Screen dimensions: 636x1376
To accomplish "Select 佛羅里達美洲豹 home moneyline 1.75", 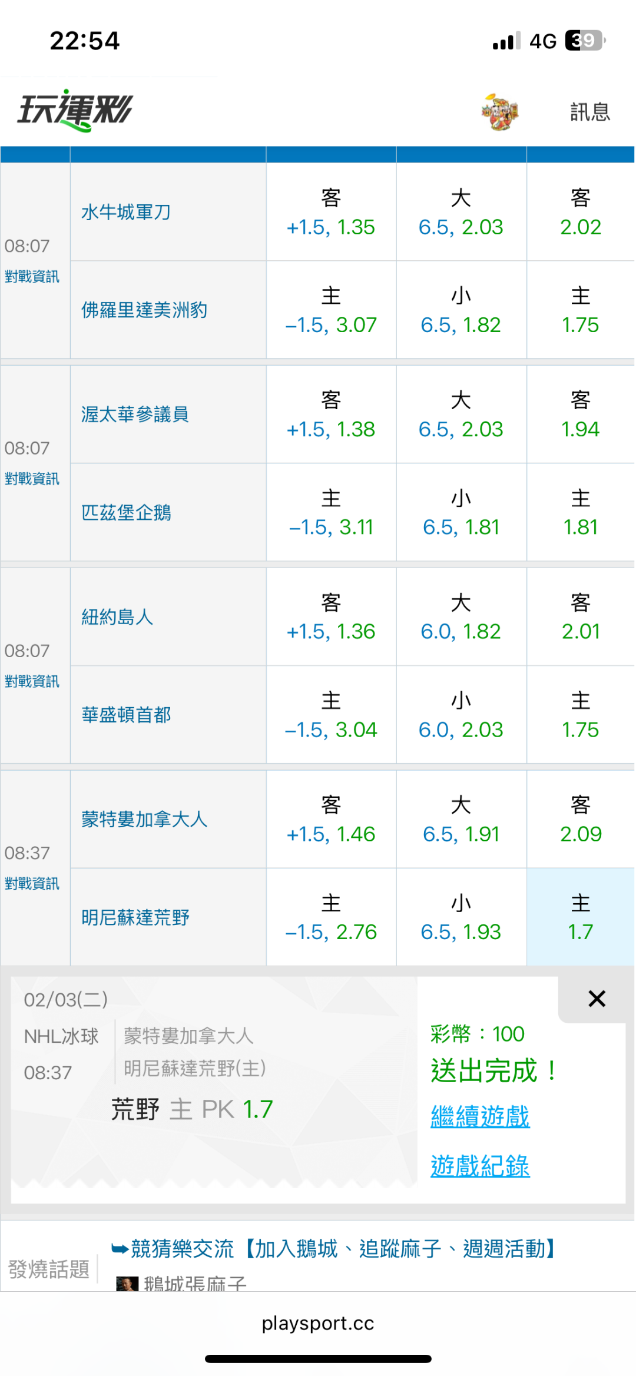I will tap(580, 311).
